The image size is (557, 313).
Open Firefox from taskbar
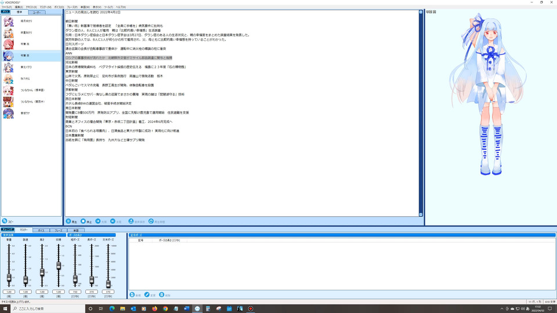[154, 309]
